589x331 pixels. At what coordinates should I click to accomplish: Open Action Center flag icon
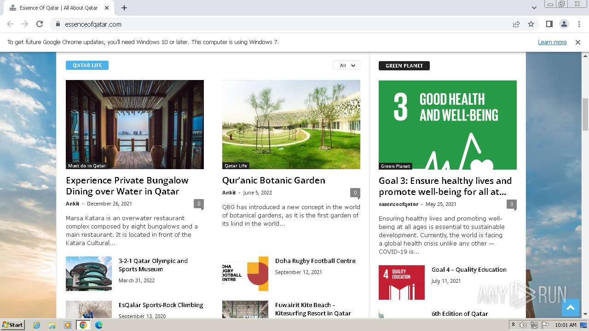[x=545, y=325]
